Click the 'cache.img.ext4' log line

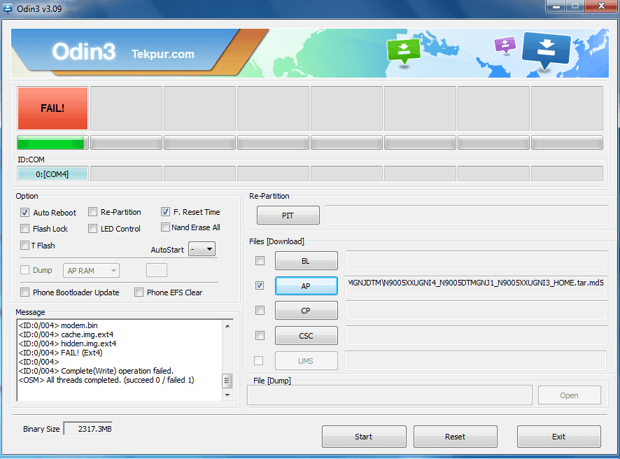click(x=66, y=334)
